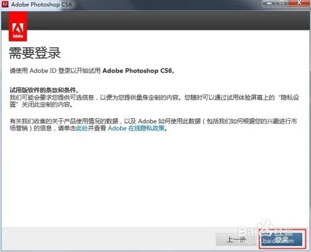Open the Adobe 在线隐私政策 link
311x252 pixels.
(136, 128)
